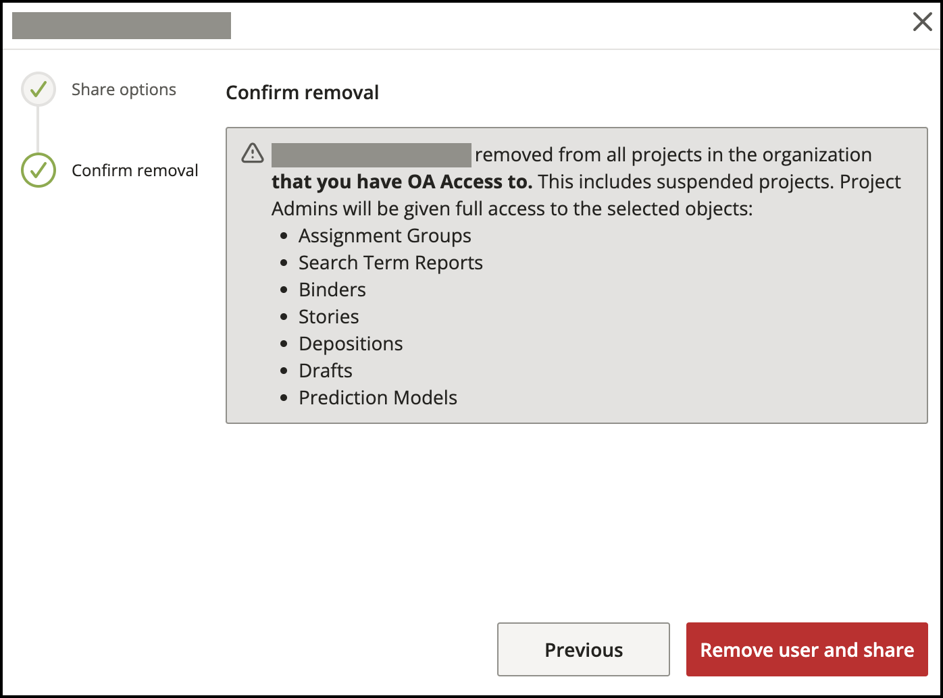Close the dialog with the X icon
This screenshot has width=943, height=698.
tap(922, 22)
